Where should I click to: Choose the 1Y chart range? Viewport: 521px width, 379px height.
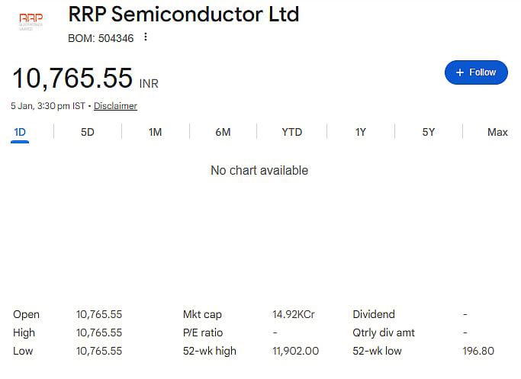point(361,132)
